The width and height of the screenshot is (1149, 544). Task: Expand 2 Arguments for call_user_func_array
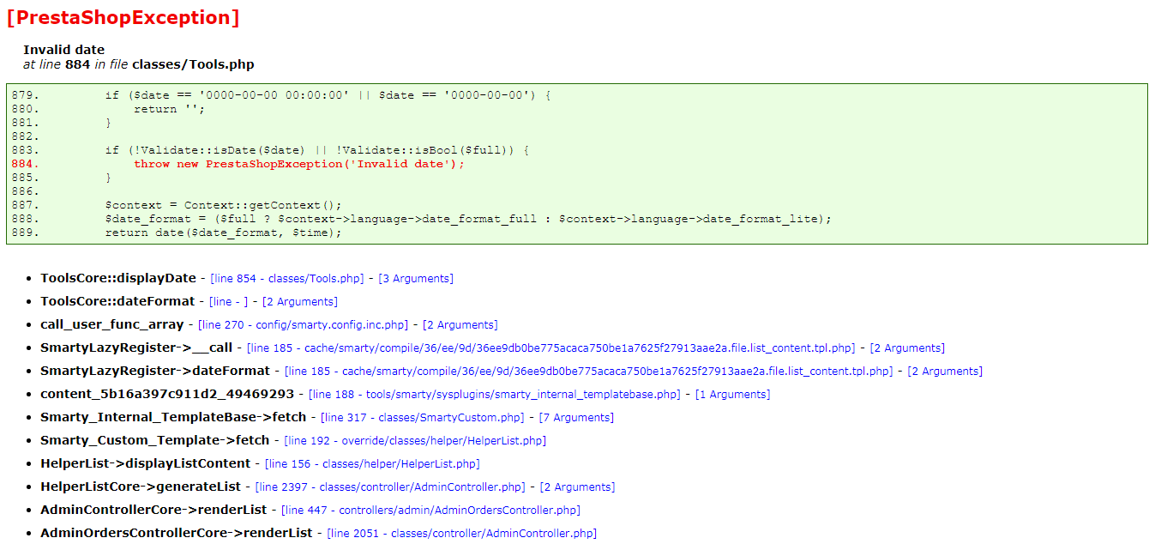click(x=460, y=325)
